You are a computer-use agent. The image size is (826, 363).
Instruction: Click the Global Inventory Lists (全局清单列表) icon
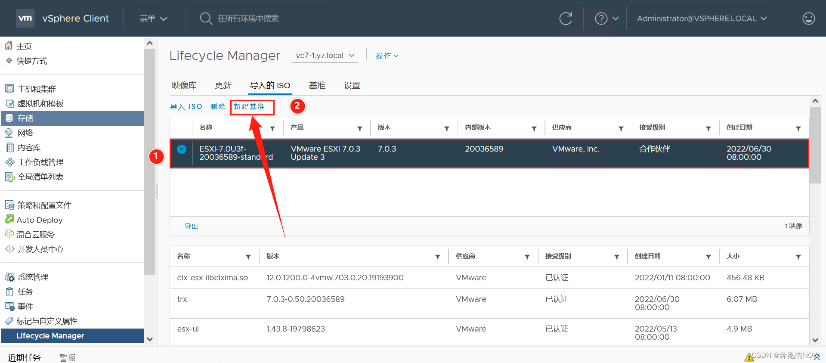pos(9,177)
